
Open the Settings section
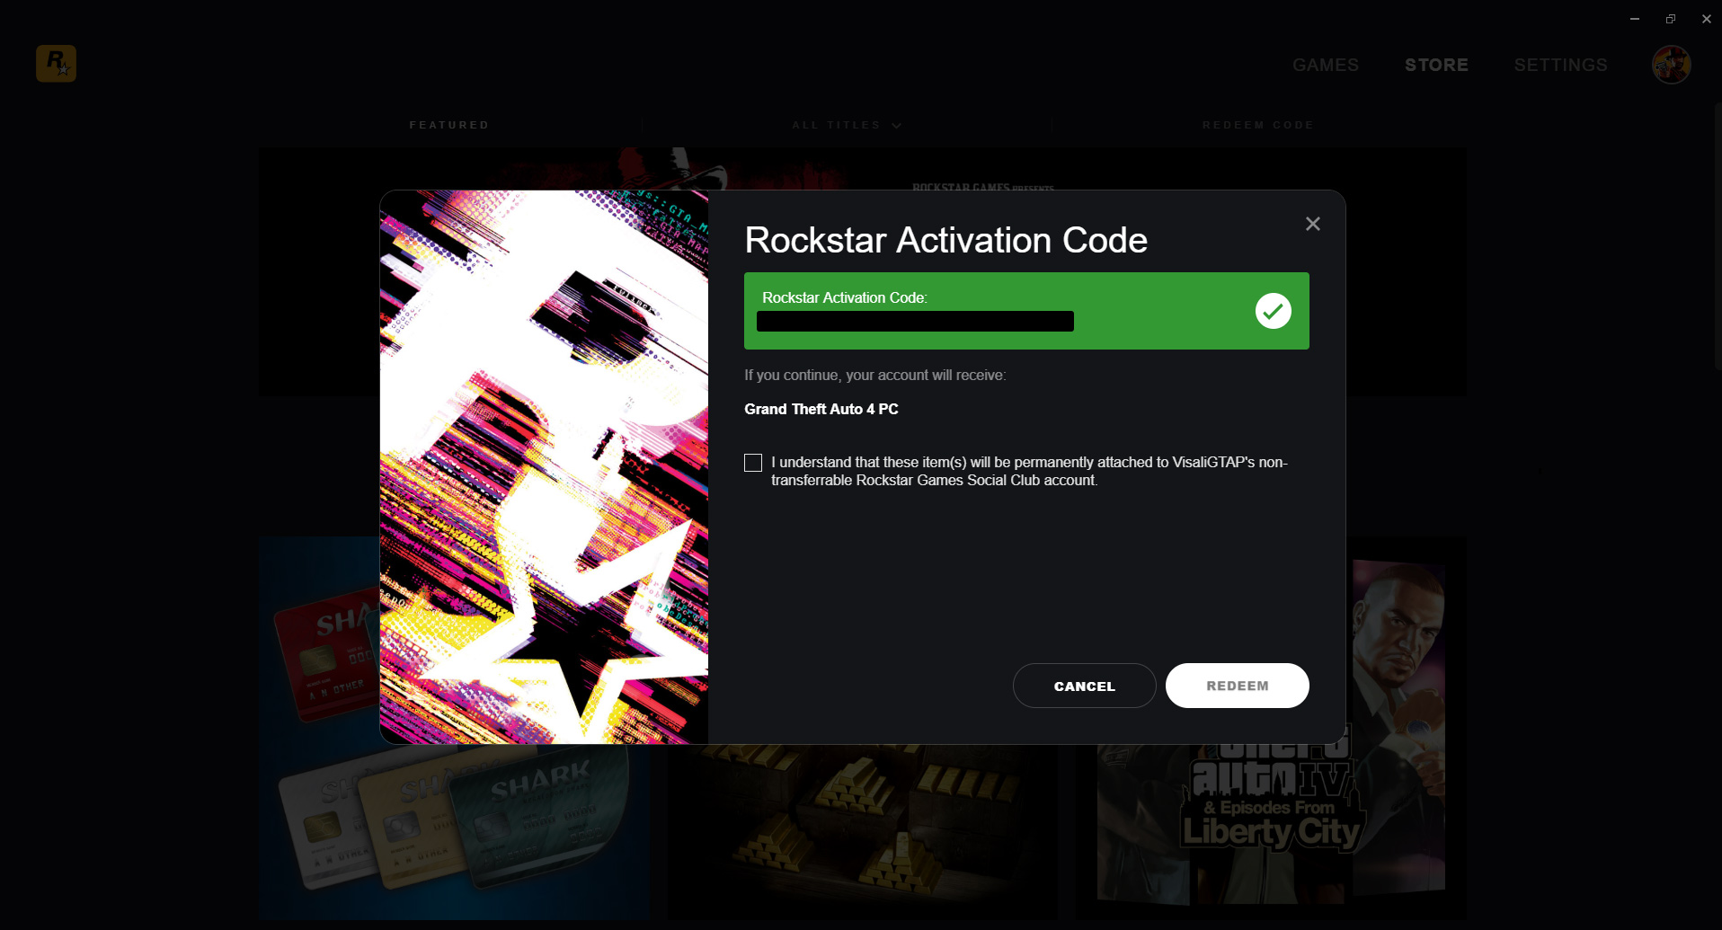pyautogui.click(x=1560, y=65)
